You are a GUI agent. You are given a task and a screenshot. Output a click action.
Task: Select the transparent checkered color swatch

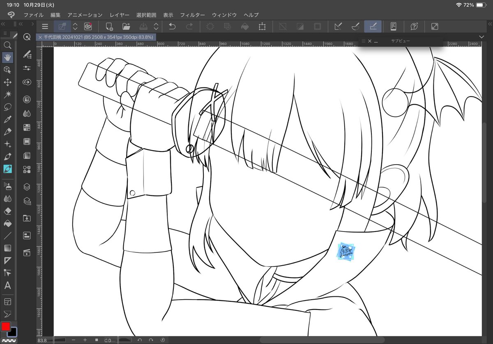[8, 340]
